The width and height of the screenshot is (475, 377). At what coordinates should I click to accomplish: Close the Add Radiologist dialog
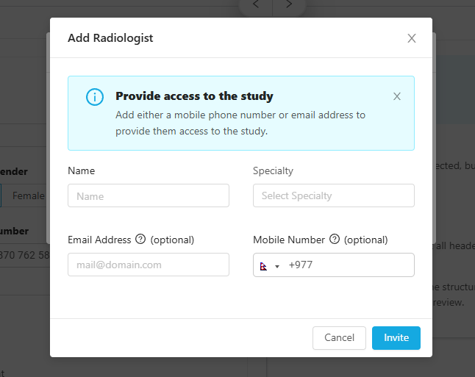click(x=411, y=38)
